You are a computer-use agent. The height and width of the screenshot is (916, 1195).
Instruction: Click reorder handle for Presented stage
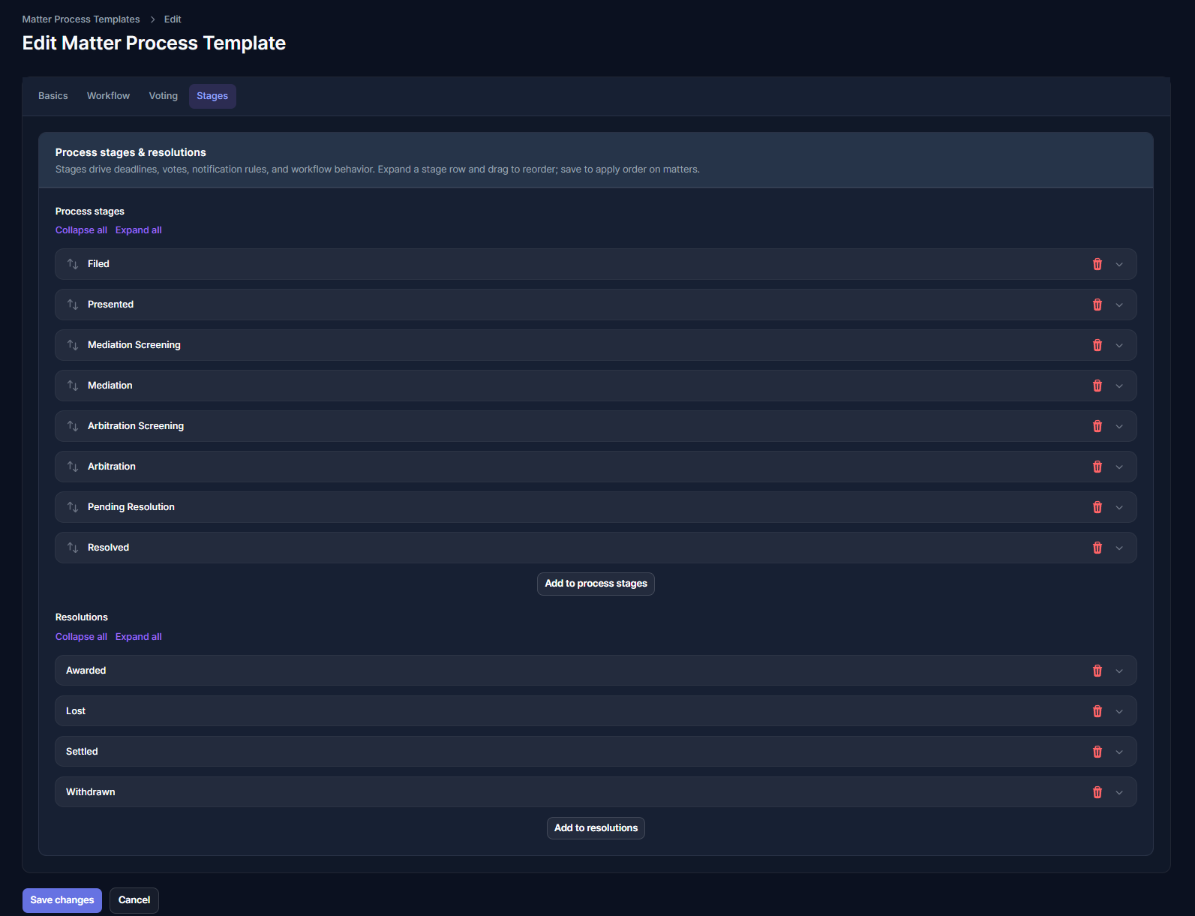[x=73, y=305]
